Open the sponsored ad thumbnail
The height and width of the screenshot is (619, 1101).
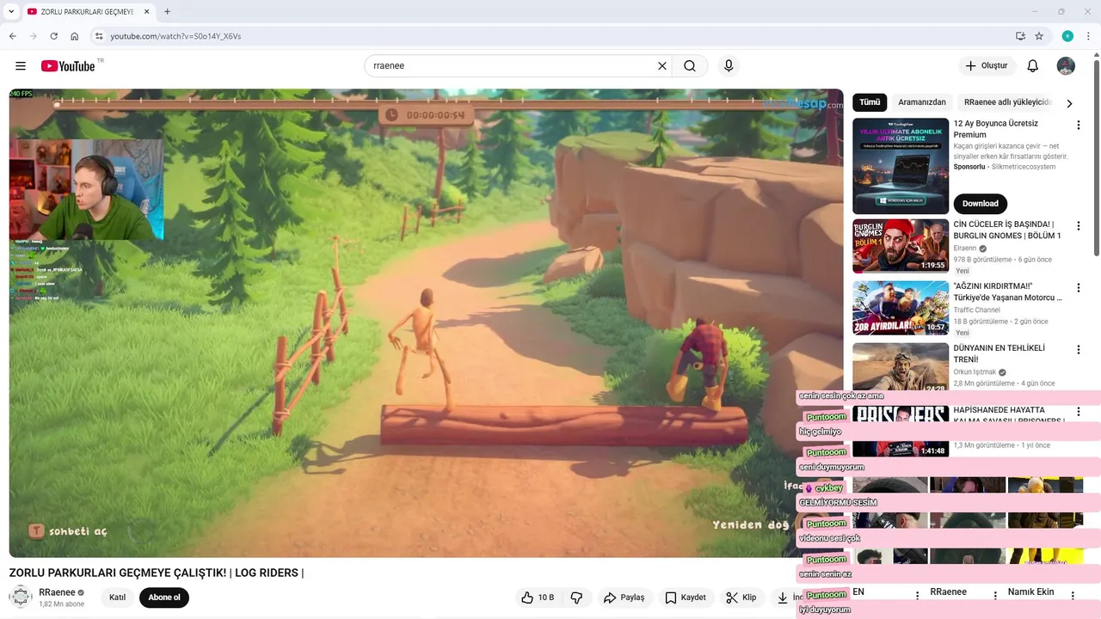pyautogui.click(x=901, y=166)
